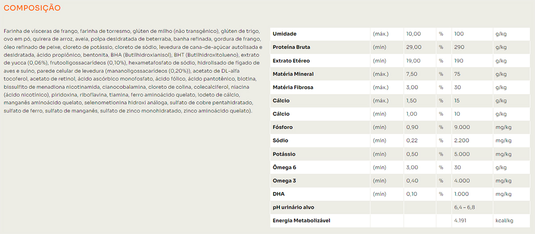Click the ingredients list paragraph
This screenshot has height=234, width=535.
pos(133,71)
